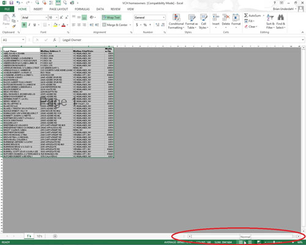Screen dimensions: 306x245
Task: Open the green FILE button
Action: pos(7,9)
